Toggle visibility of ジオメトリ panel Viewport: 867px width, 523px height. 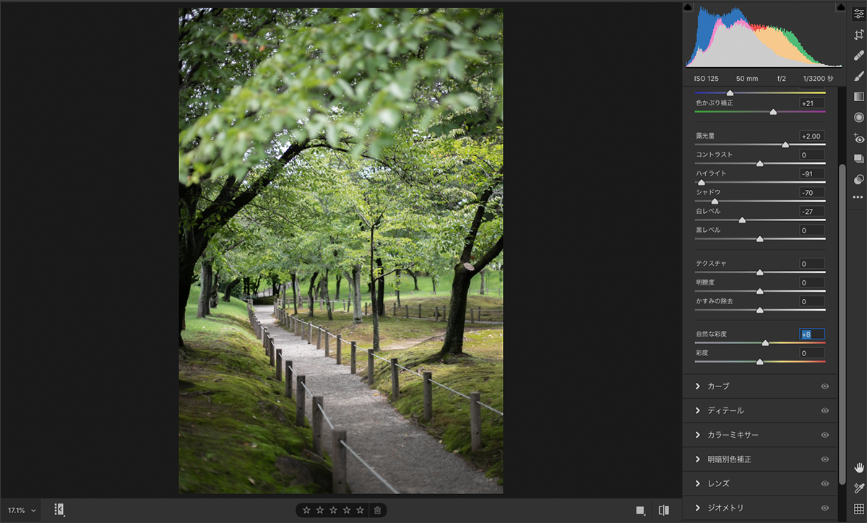tap(824, 508)
